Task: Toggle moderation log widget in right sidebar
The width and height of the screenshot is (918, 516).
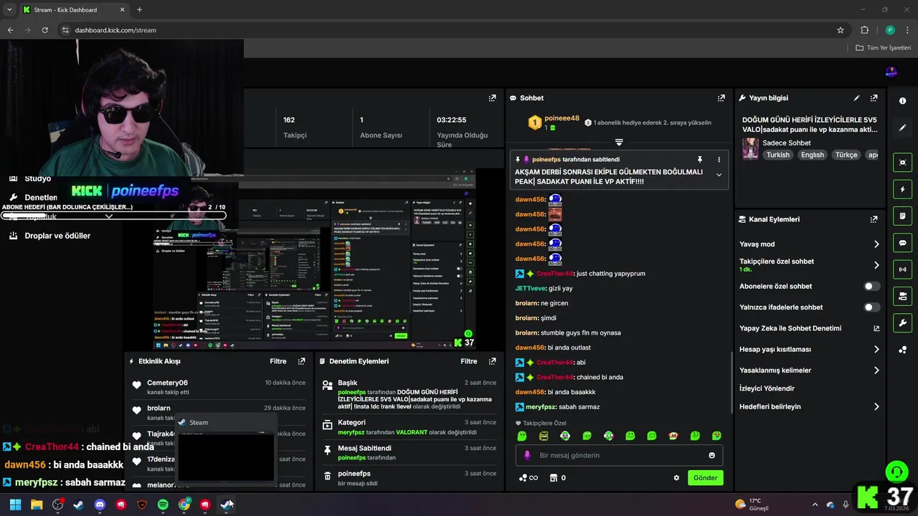Action: click(902, 216)
